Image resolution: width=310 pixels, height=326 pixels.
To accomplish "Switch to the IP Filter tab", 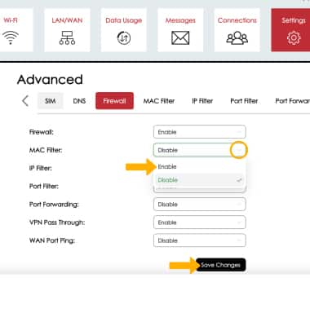I will click(x=202, y=101).
